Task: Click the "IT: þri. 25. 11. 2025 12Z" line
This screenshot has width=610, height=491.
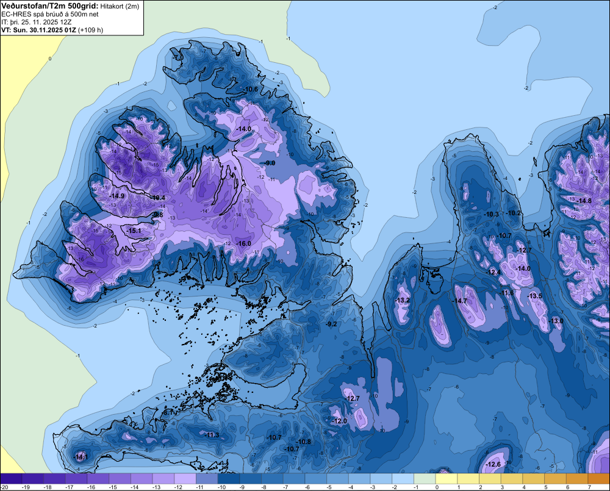Action: pos(36,22)
